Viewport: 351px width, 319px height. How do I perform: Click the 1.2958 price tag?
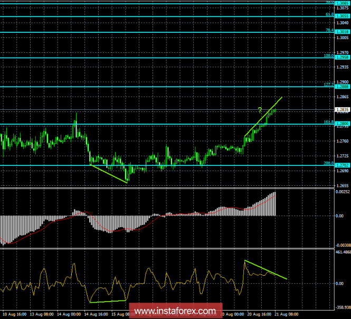tap(342, 58)
